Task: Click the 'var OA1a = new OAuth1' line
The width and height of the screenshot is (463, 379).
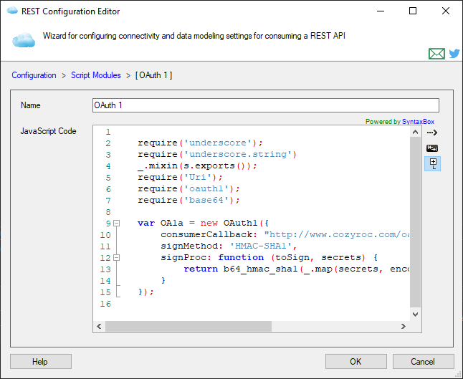Action: [203, 224]
